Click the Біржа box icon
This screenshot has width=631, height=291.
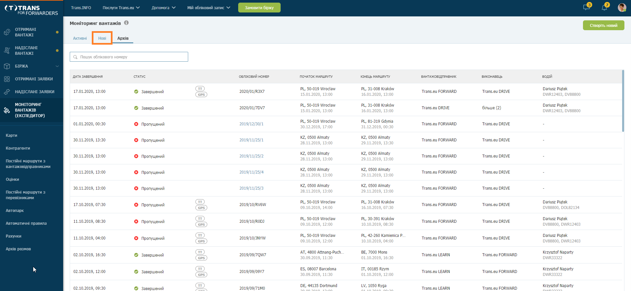(x=7, y=66)
